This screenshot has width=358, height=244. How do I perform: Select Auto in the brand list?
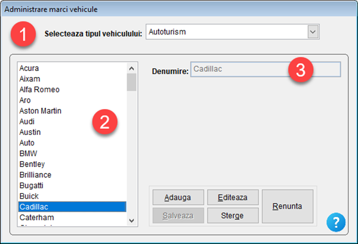pyautogui.click(x=72, y=143)
